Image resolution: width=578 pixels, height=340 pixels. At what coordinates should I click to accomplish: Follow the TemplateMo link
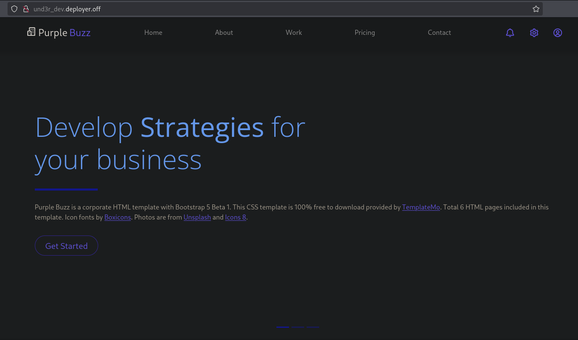pos(421,207)
